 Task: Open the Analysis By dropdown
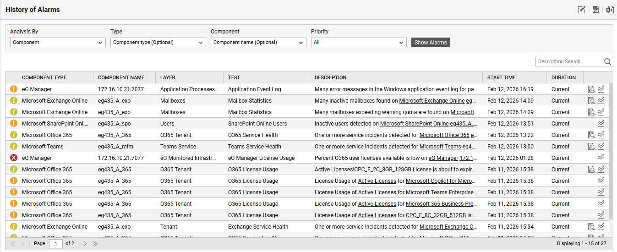coord(58,43)
